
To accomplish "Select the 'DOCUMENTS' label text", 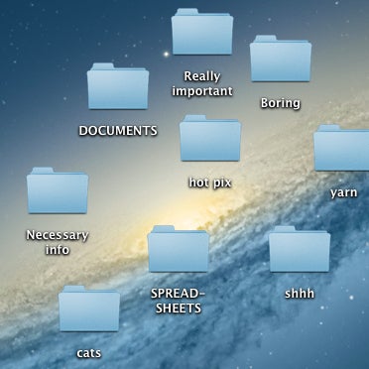I will (x=118, y=131).
